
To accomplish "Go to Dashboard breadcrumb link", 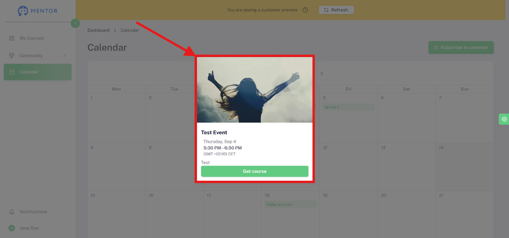I will click(98, 30).
